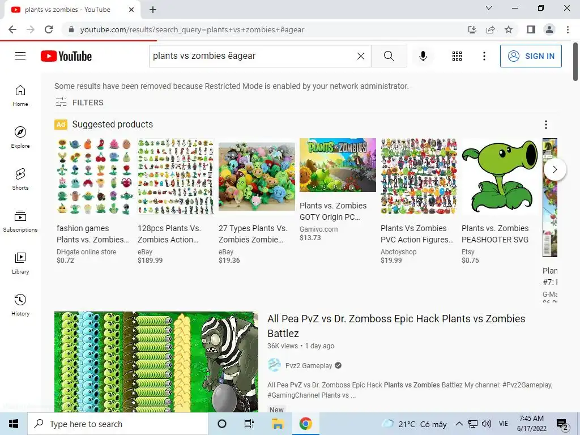Bookmark this page with the star
Image resolution: width=580 pixels, height=435 pixels.
(509, 29)
